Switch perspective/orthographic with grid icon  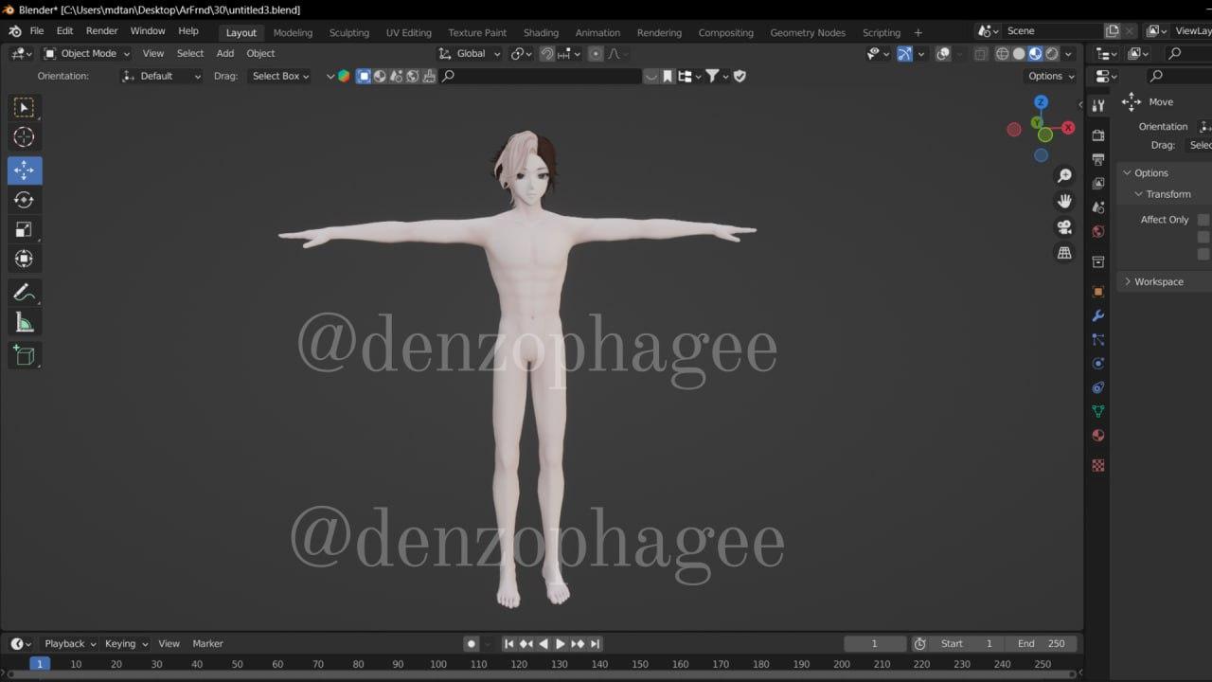click(1064, 253)
